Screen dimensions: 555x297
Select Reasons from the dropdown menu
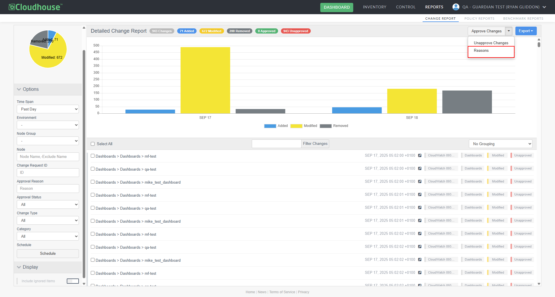pos(481,51)
